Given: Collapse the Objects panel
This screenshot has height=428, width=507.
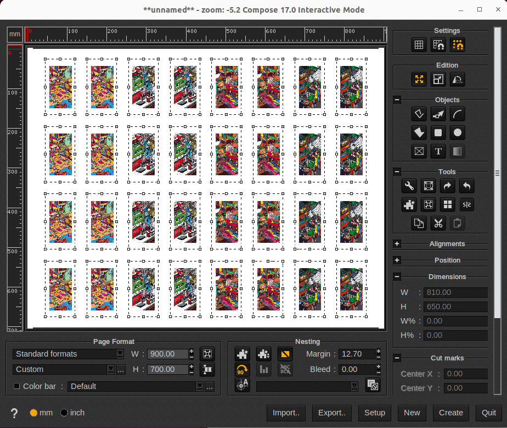Looking at the screenshot, I should pos(397,100).
